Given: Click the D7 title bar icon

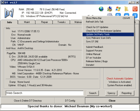Looking at the screenshot, I should coord(3,3).
